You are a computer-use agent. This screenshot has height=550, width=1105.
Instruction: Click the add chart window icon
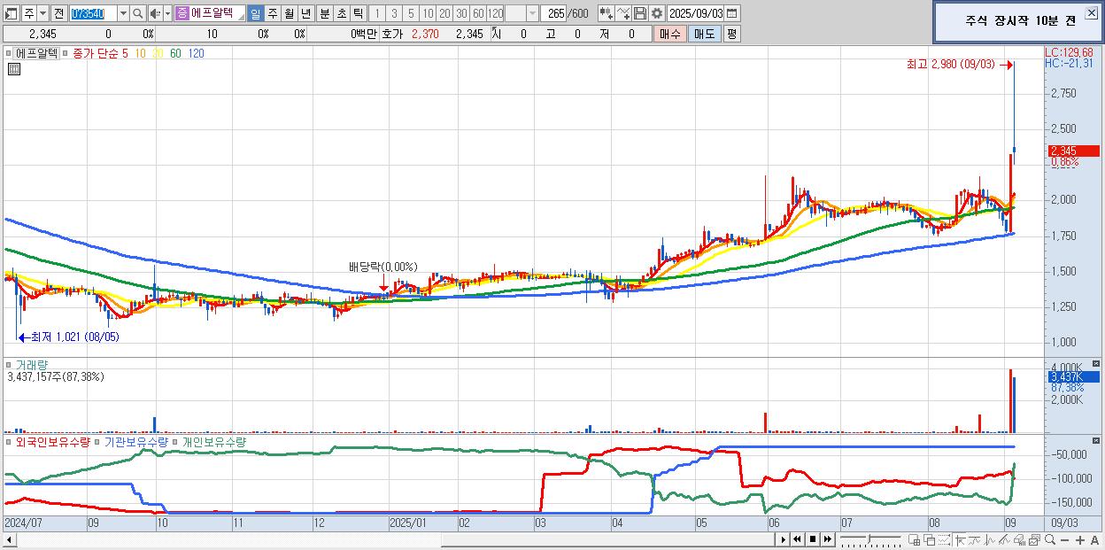click(x=915, y=539)
